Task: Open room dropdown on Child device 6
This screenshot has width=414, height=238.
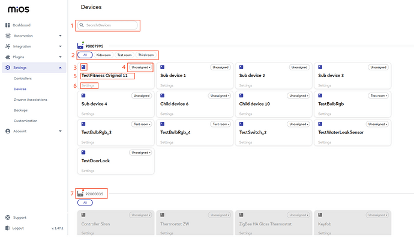Action: (x=220, y=96)
